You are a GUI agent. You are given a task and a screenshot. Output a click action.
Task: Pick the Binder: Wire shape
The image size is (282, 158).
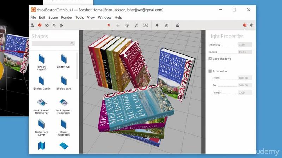coord(64,83)
